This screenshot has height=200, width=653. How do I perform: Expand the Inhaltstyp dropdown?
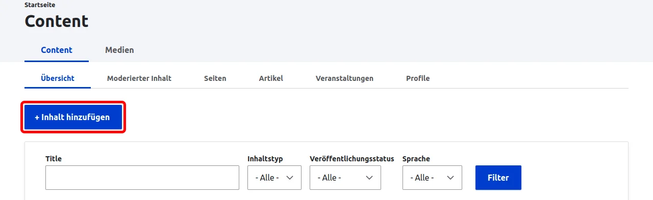[x=274, y=178]
